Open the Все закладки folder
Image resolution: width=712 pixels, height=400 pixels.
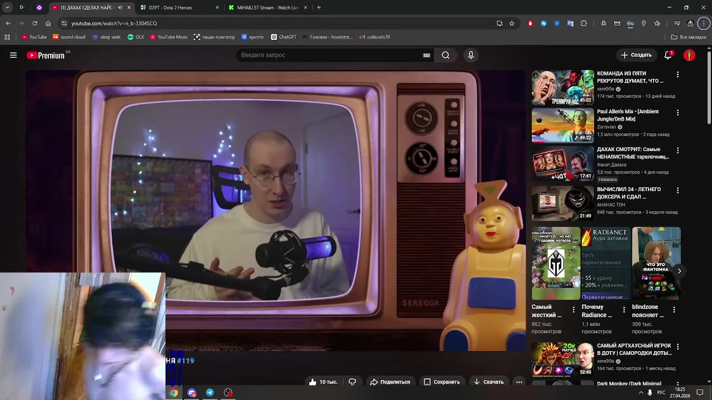point(689,37)
